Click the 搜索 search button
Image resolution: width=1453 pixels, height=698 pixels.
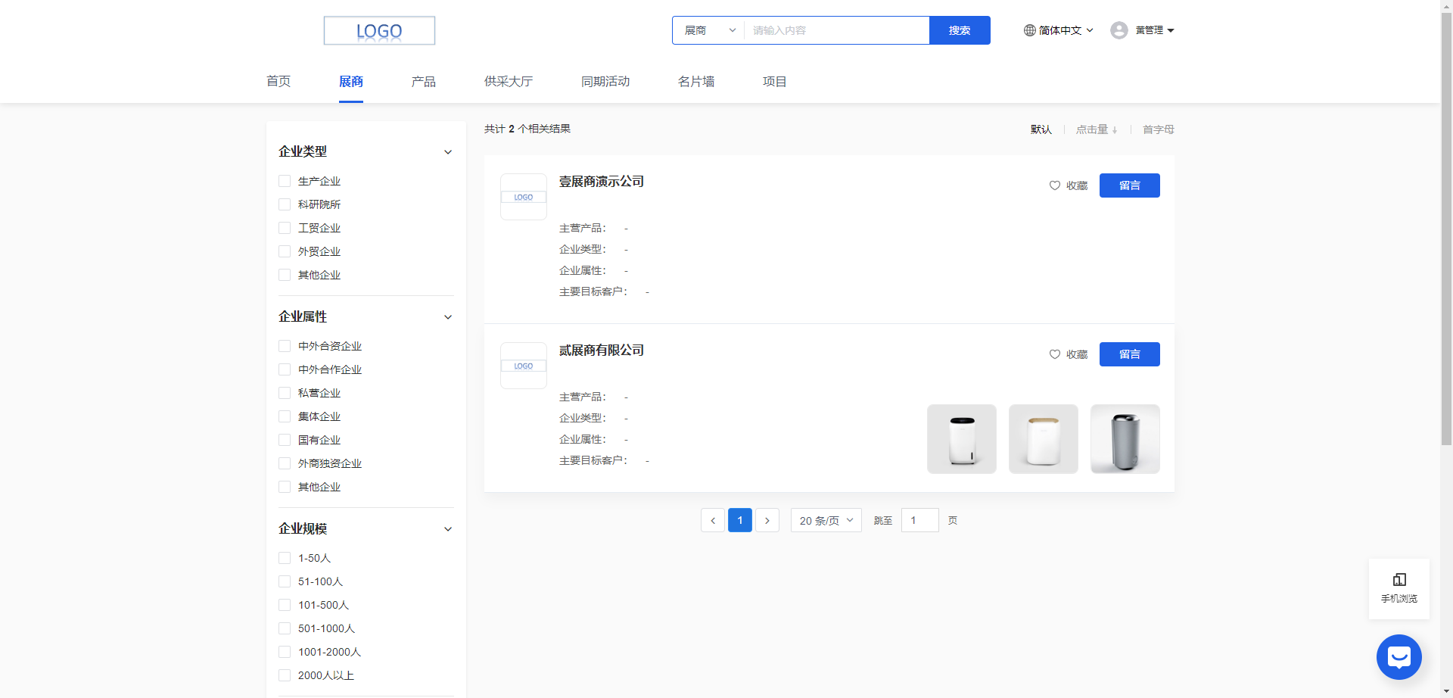960,30
